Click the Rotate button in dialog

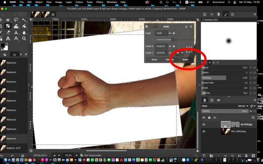pyautogui.click(x=185, y=59)
